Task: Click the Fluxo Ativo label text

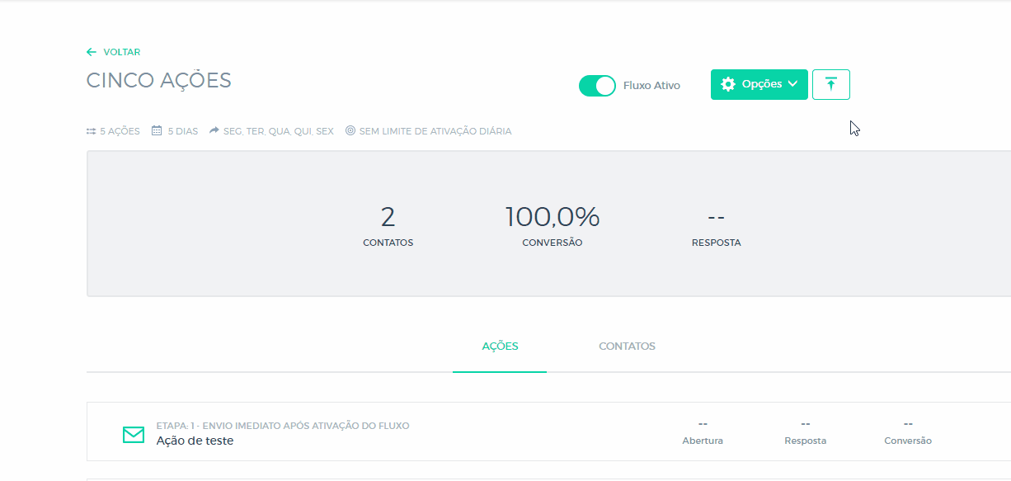Action: coord(651,86)
